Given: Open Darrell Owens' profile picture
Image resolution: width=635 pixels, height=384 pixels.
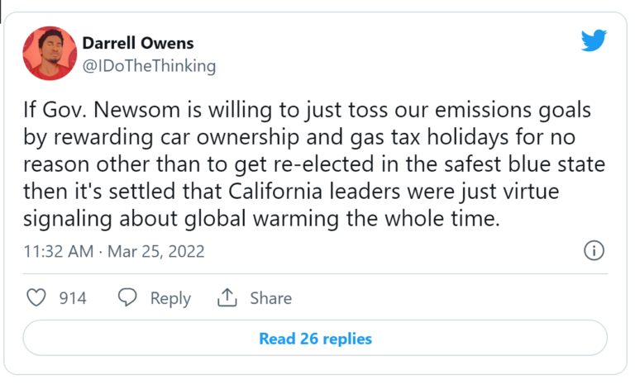Looking at the screenshot, I should point(50,54).
